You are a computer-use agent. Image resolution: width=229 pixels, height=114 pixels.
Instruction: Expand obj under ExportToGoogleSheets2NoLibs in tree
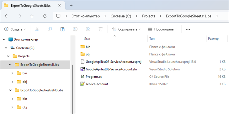point(13,107)
